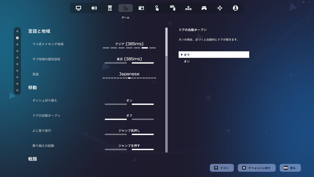Open keyboard and mouse settings tab icon
The height and width of the screenshot is (177, 314).
click(x=173, y=8)
